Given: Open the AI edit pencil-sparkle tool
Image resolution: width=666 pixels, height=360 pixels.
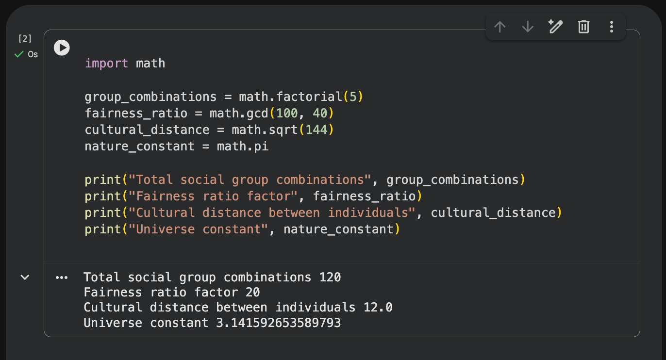Looking at the screenshot, I should coord(555,27).
